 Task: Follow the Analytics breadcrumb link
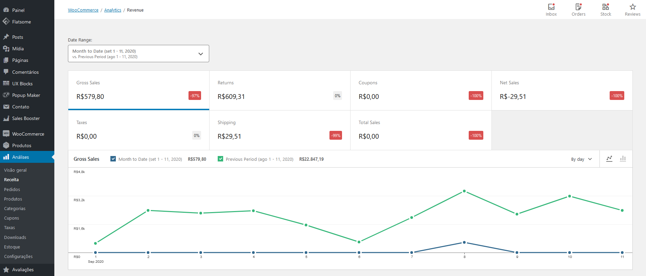pos(113,10)
